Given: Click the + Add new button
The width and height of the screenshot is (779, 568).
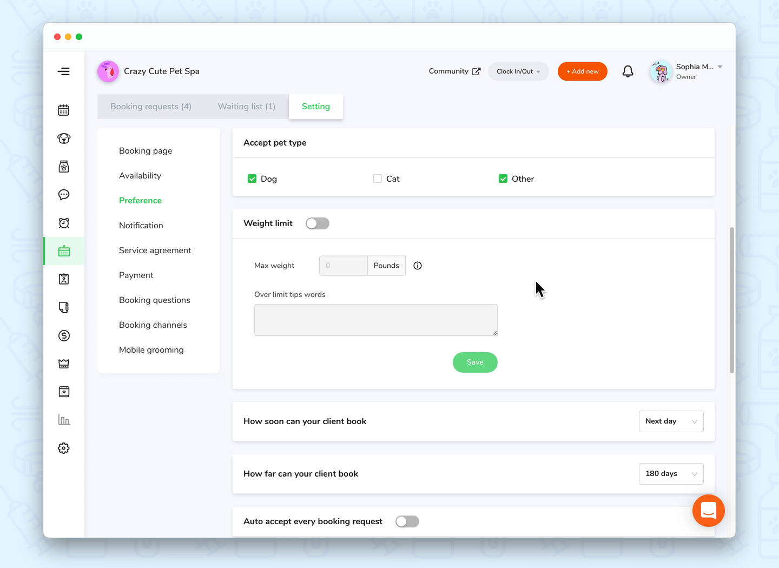Looking at the screenshot, I should click(583, 71).
